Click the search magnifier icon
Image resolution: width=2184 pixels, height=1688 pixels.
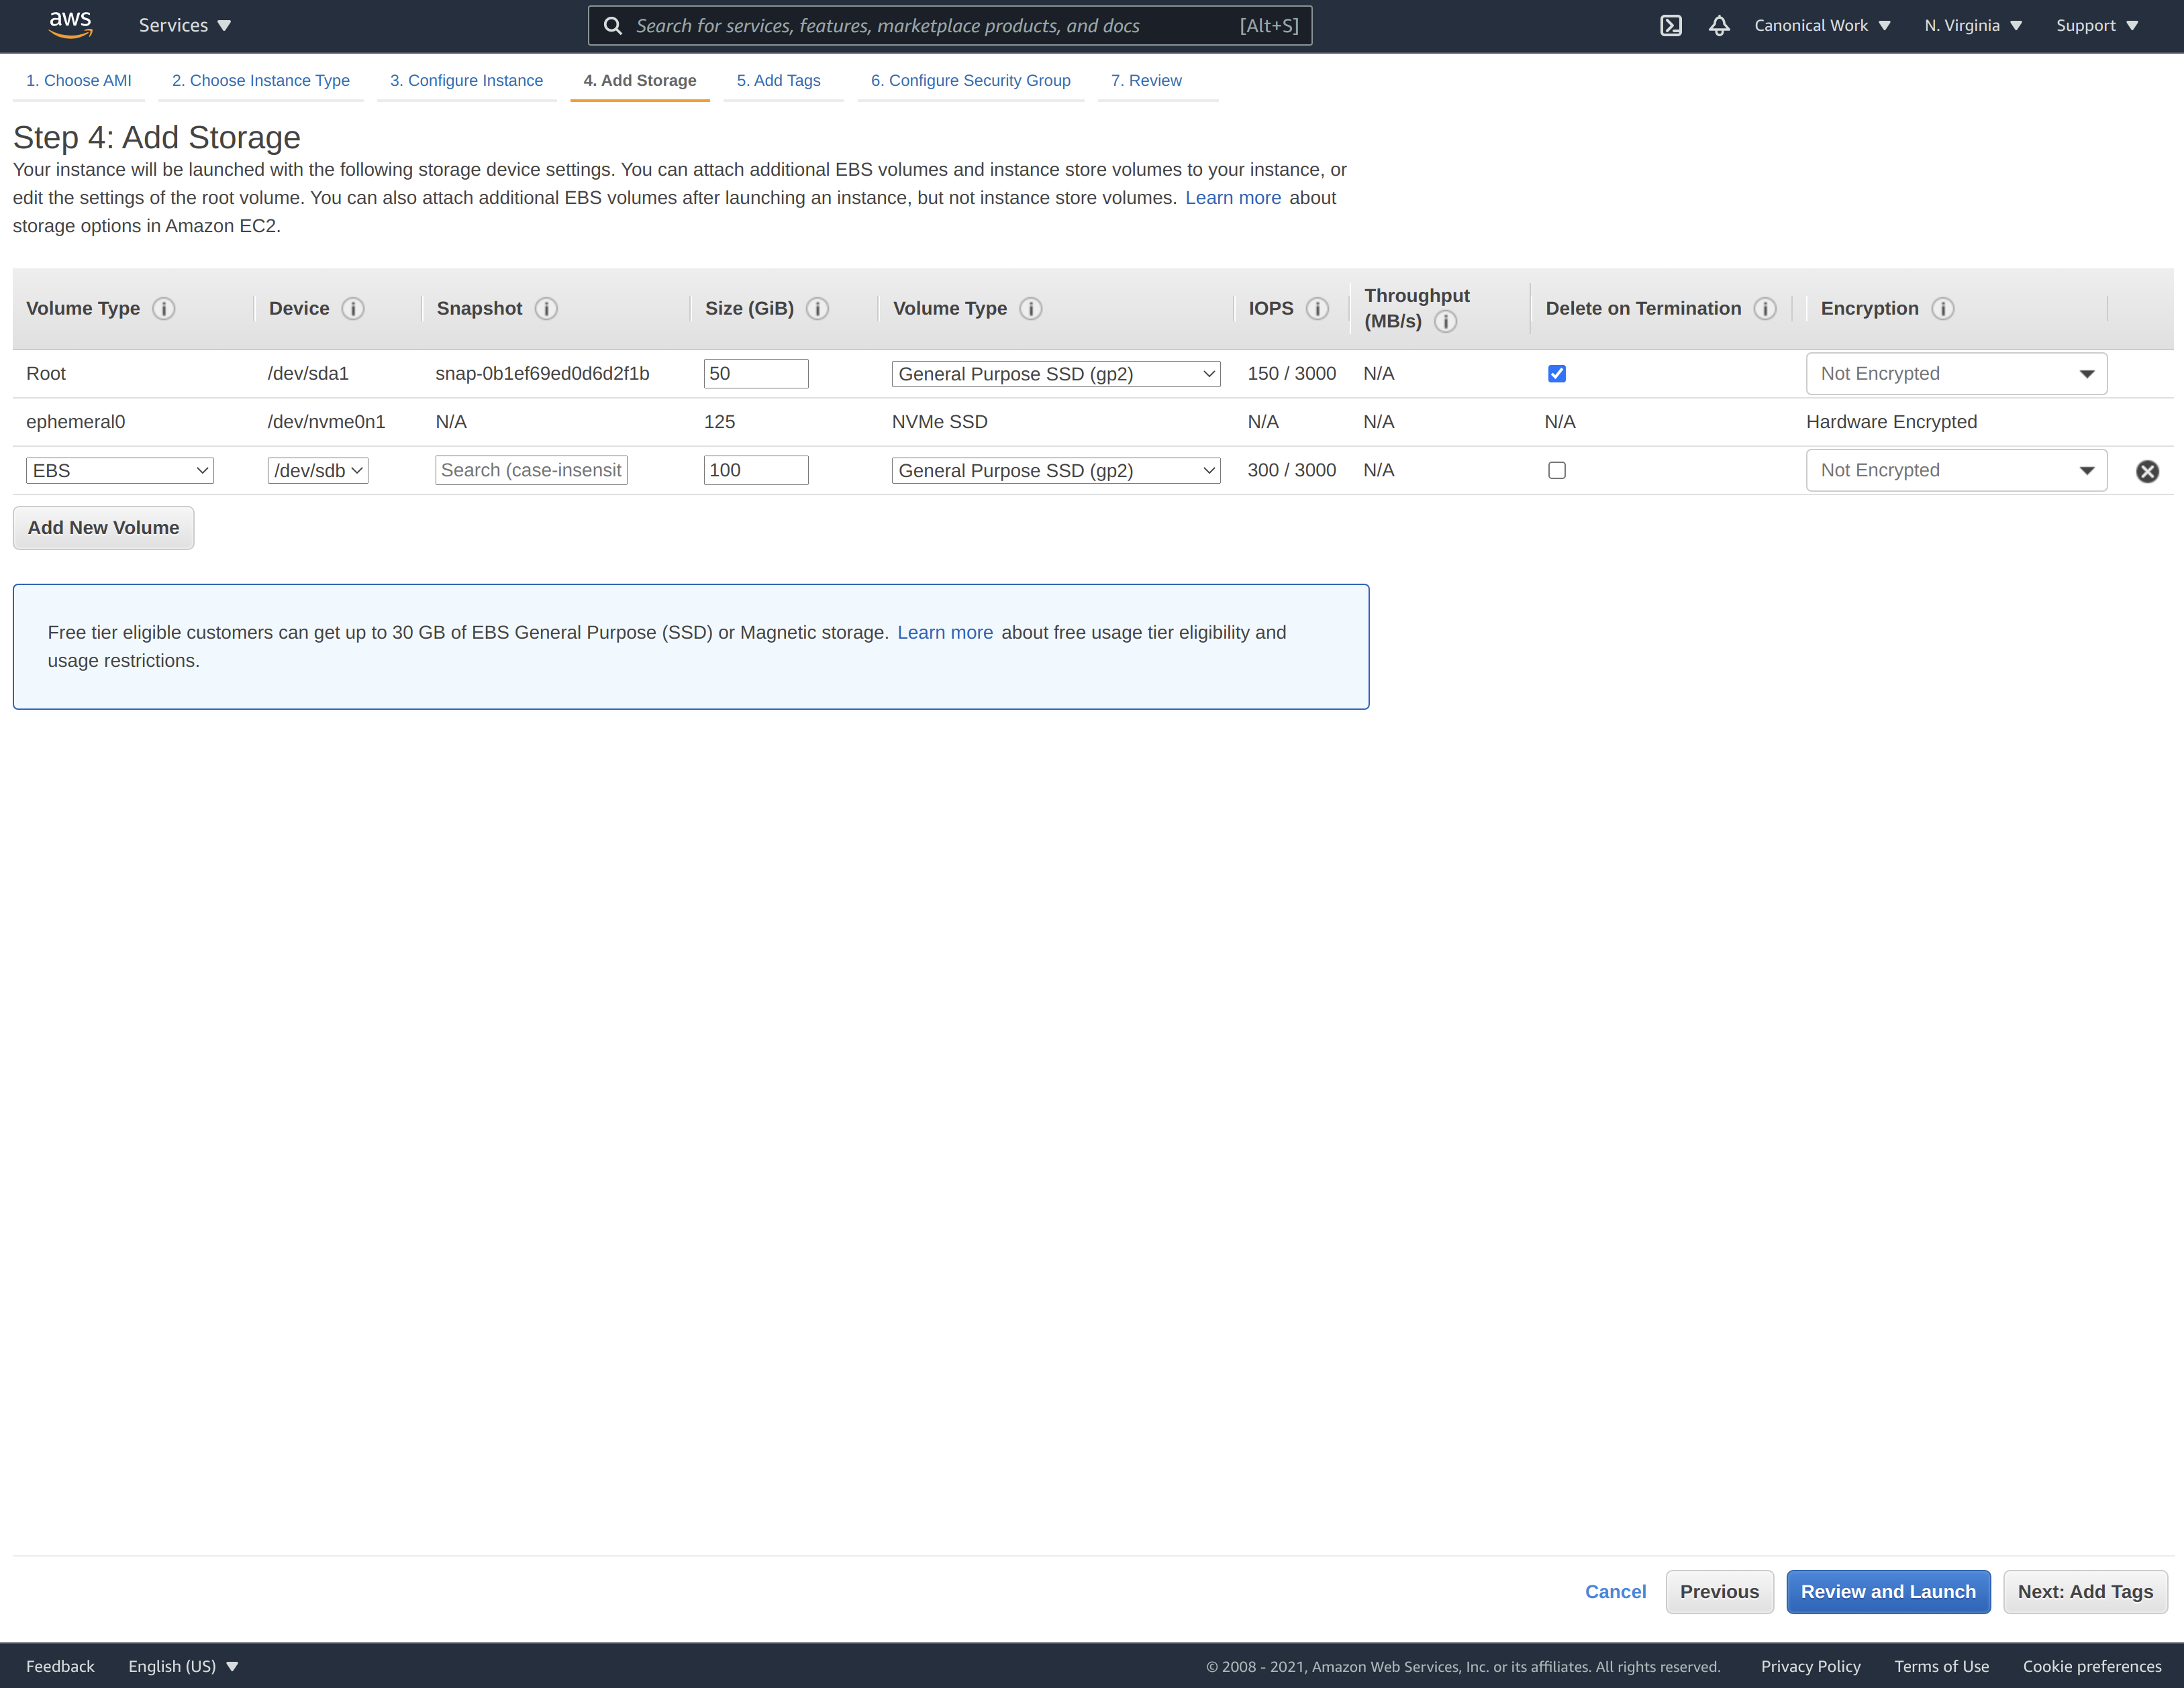[612, 25]
